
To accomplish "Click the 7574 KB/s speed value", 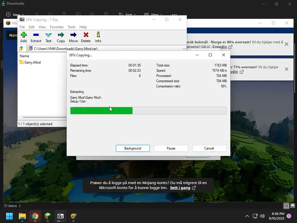I will (219, 71).
